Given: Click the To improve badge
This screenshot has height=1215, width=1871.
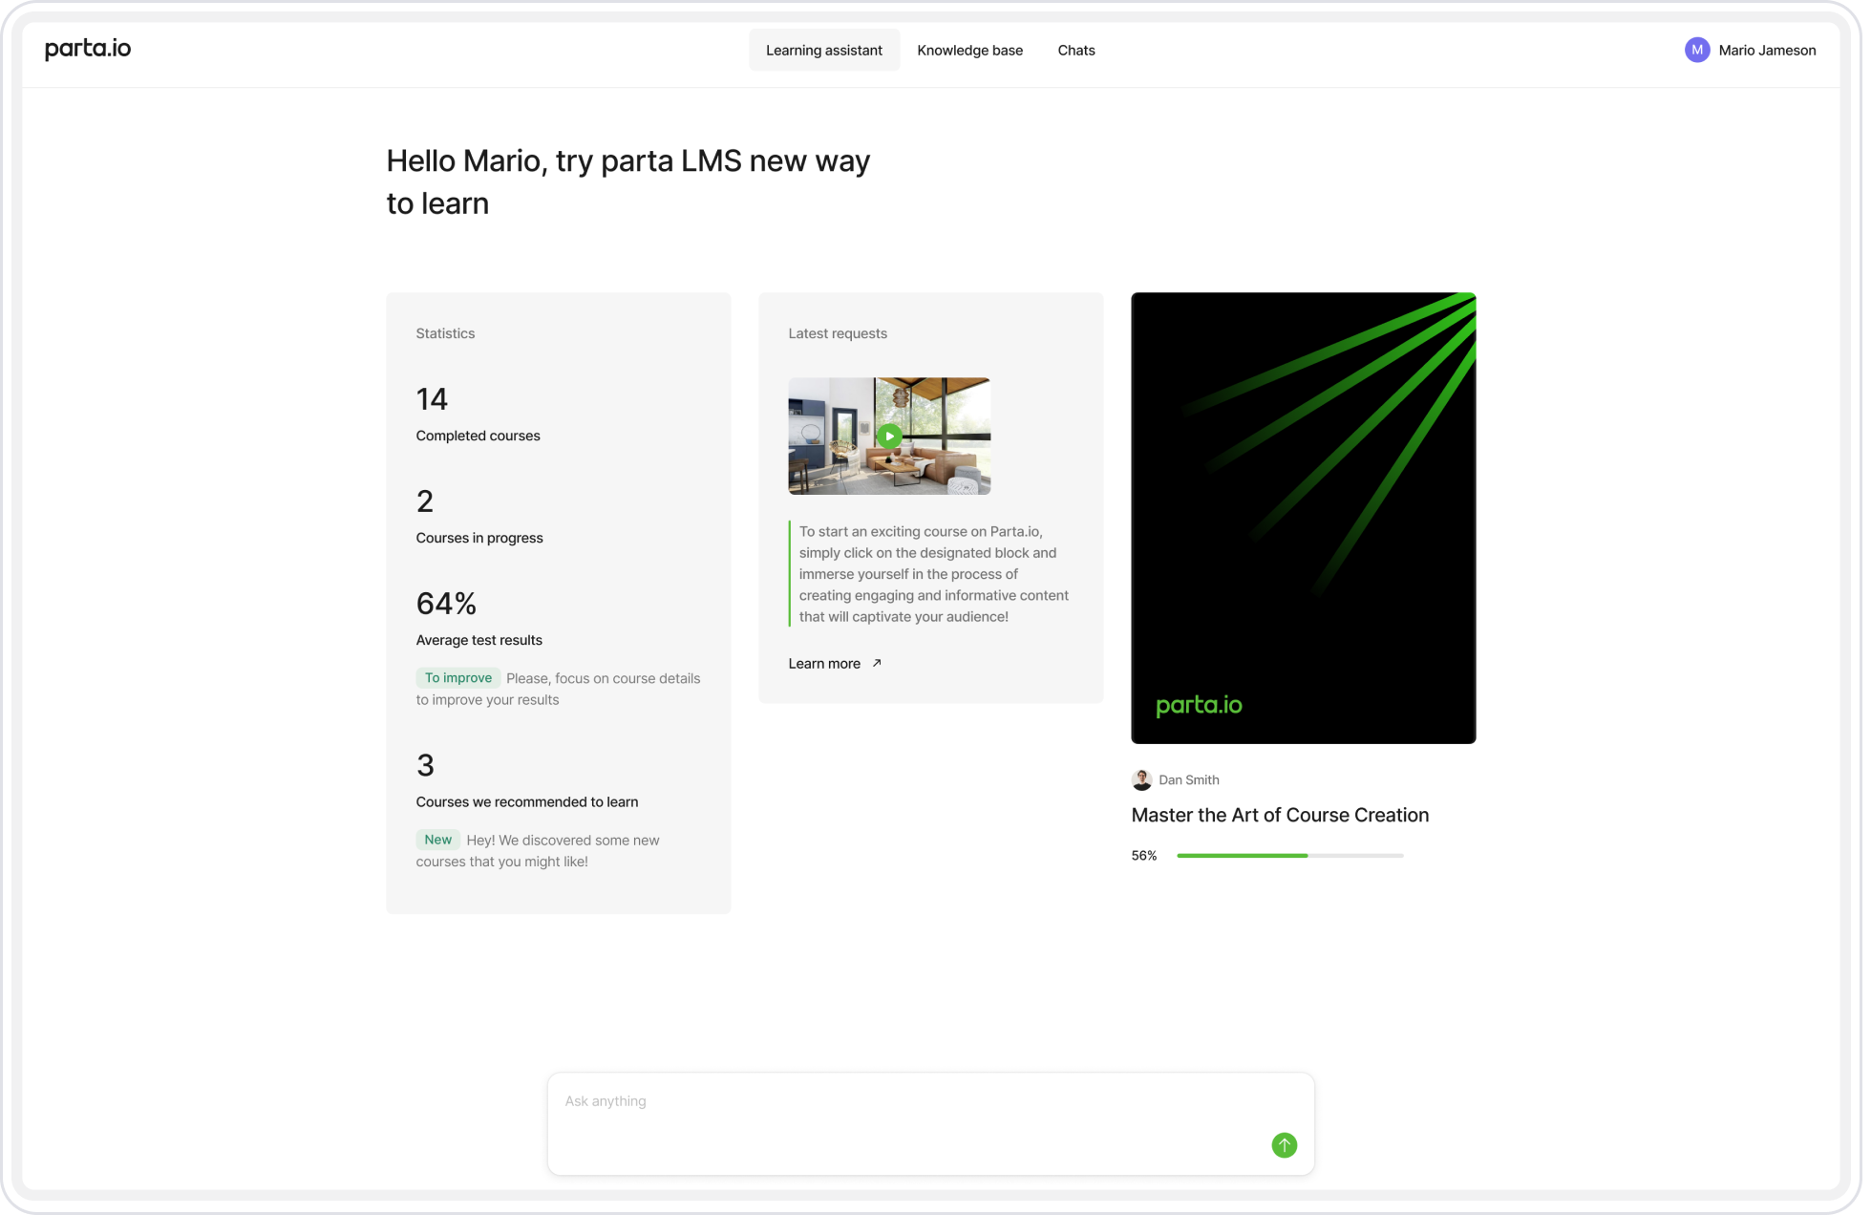Looking at the screenshot, I should 460,679.
